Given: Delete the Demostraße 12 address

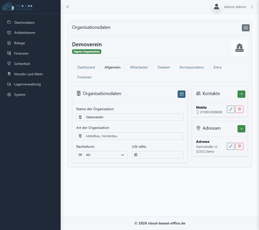Looking at the screenshot, I should pyautogui.click(x=239, y=146).
